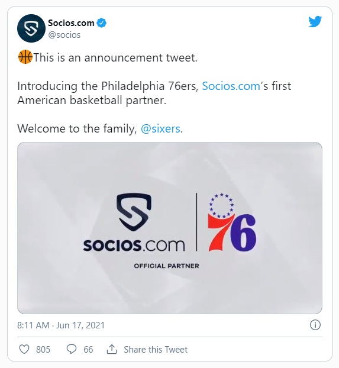Click the blue verified badge
The height and width of the screenshot is (368, 339).
102,23
